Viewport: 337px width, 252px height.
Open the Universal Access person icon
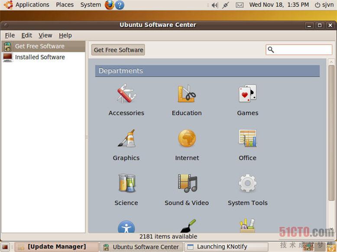tap(126, 227)
